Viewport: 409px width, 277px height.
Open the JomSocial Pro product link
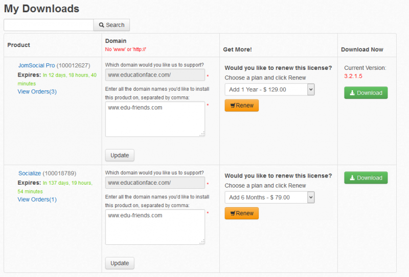pos(36,65)
